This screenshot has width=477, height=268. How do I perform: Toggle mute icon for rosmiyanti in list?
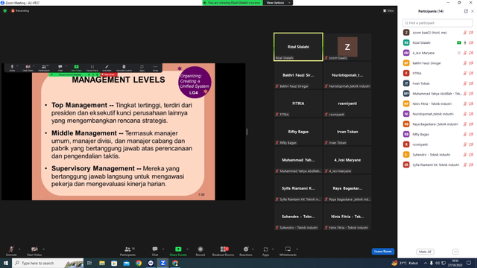tap(465, 144)
